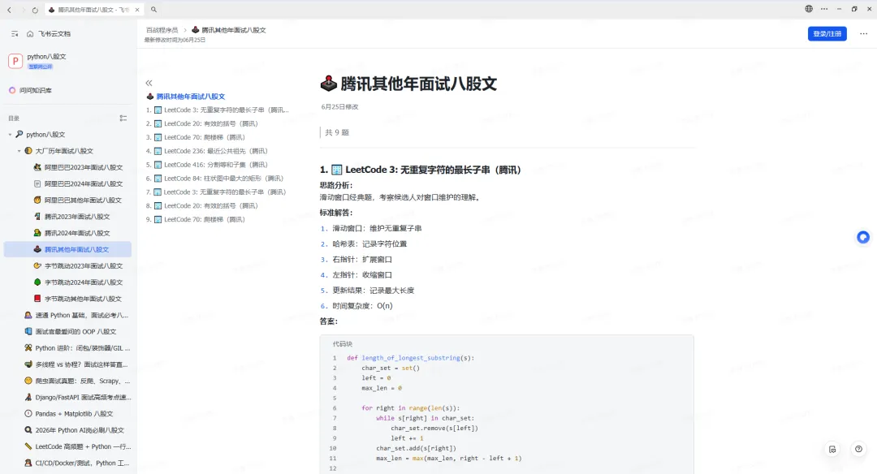Open 多线程 vs 协程 document in the tree

tap(82, 364)
